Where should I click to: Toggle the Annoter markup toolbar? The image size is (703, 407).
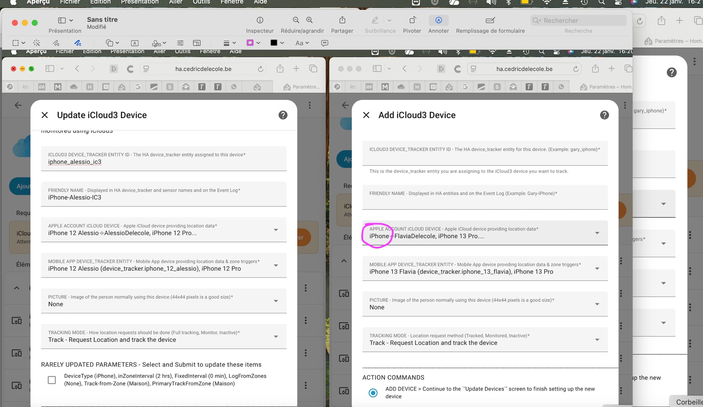(x=438, y=20)
